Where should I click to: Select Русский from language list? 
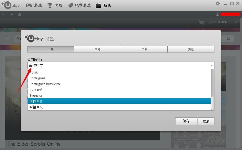pos(119,90)
